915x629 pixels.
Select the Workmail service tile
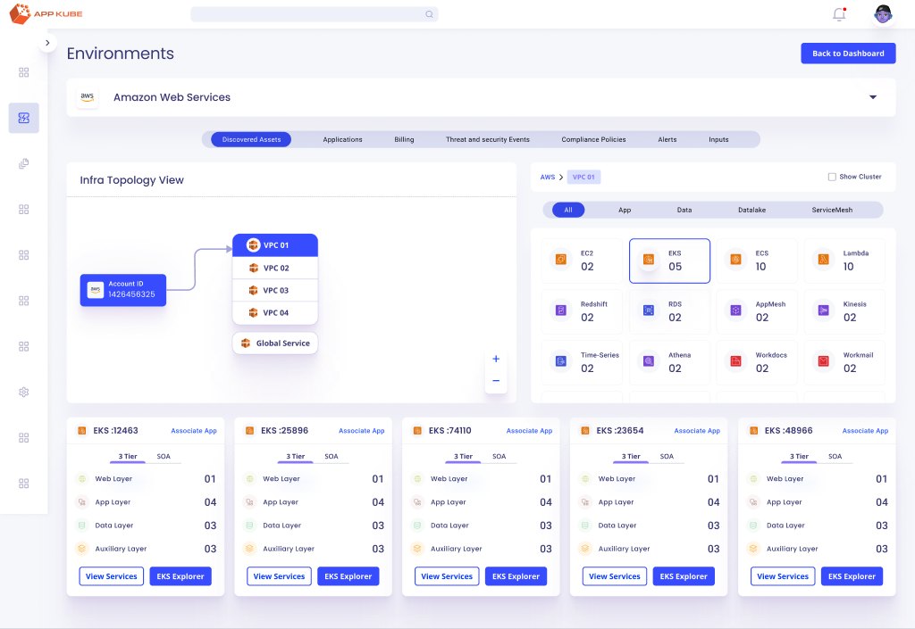pos(844,362)
